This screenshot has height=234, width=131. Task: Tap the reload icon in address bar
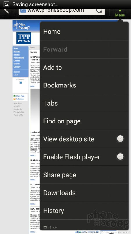[99, 11]
